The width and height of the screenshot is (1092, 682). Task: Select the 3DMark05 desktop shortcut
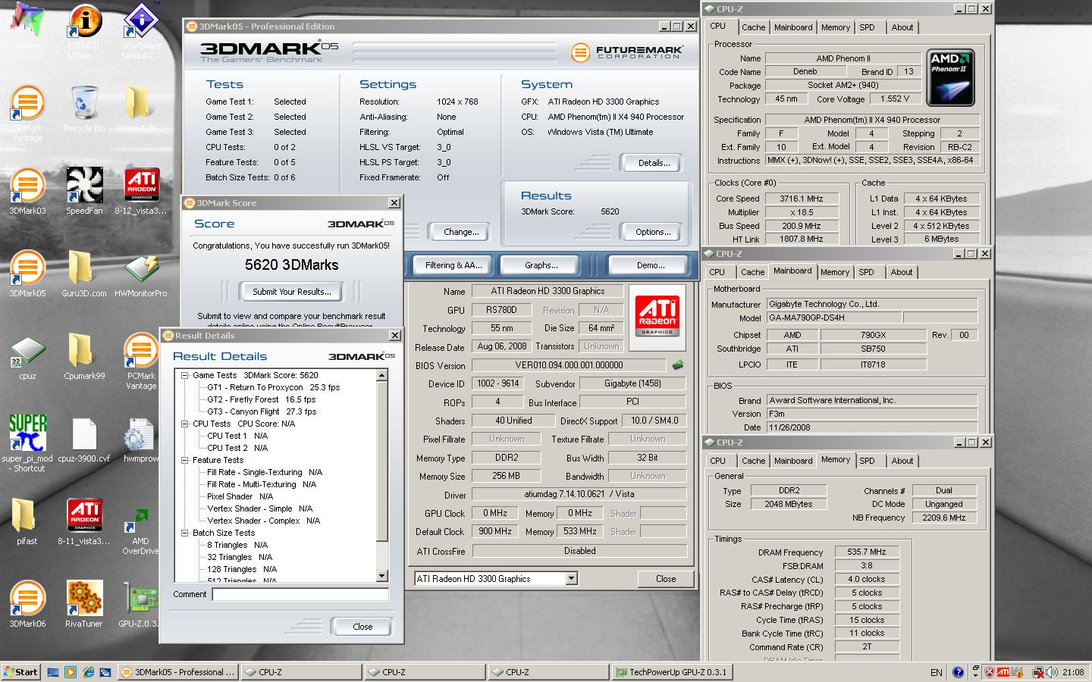point(27,273)
